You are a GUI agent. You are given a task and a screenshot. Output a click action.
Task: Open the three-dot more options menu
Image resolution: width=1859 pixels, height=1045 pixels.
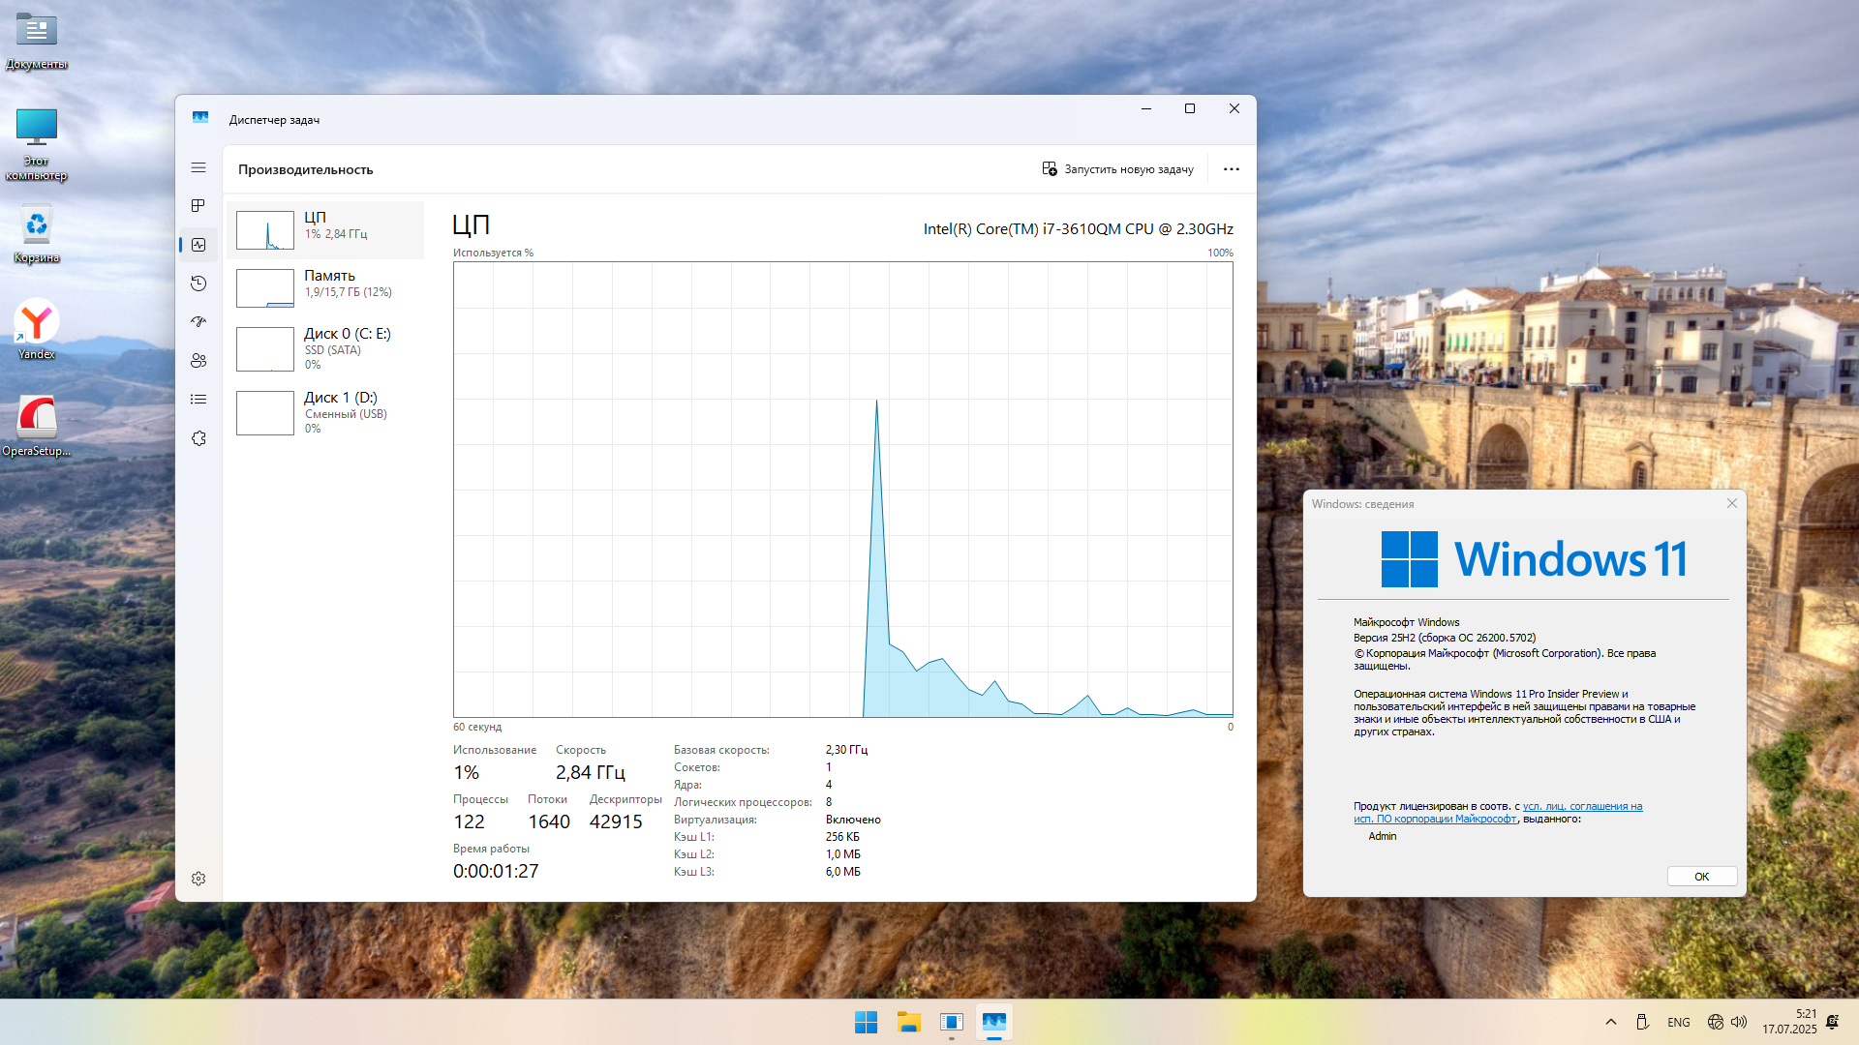(1231, 169)
